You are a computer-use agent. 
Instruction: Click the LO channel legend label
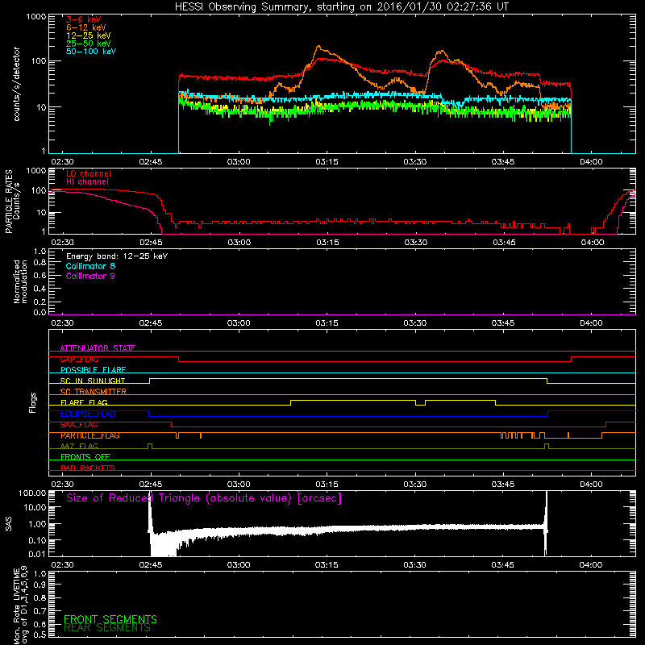pos(89,173)
